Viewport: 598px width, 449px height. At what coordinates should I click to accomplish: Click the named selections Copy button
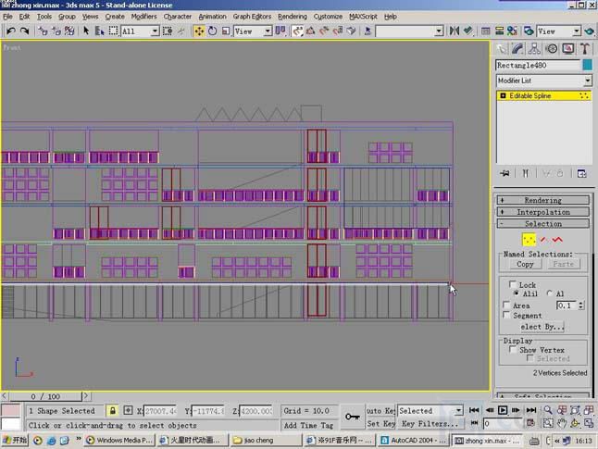[525, 264]
